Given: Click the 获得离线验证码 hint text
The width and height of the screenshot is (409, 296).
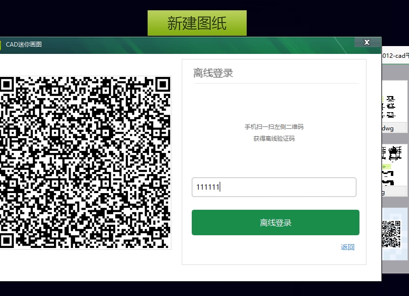Looking at the screenshot, I should click(x=274, y=139).
